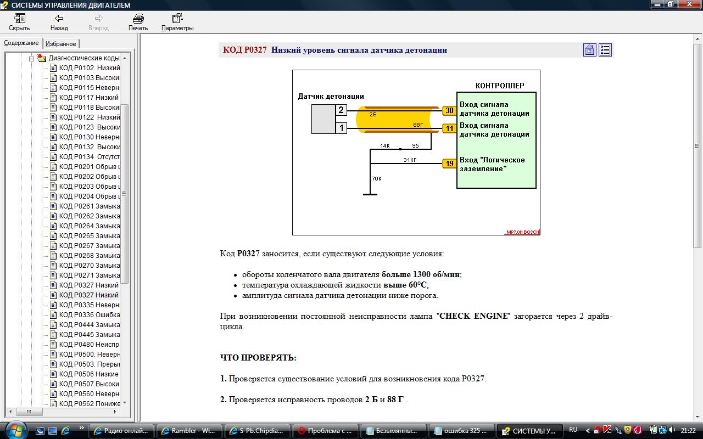703x439 pixels.
Task: Open the Opera 'Проблема с' taskbar button
Action: point(325,431)
